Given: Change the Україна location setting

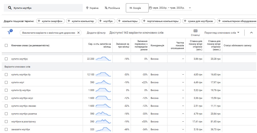Looking at the screenshot, I should point(92,8).
